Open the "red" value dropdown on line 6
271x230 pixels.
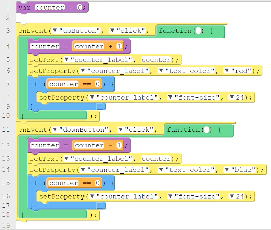pyautogui.click(x=227, y=71)
